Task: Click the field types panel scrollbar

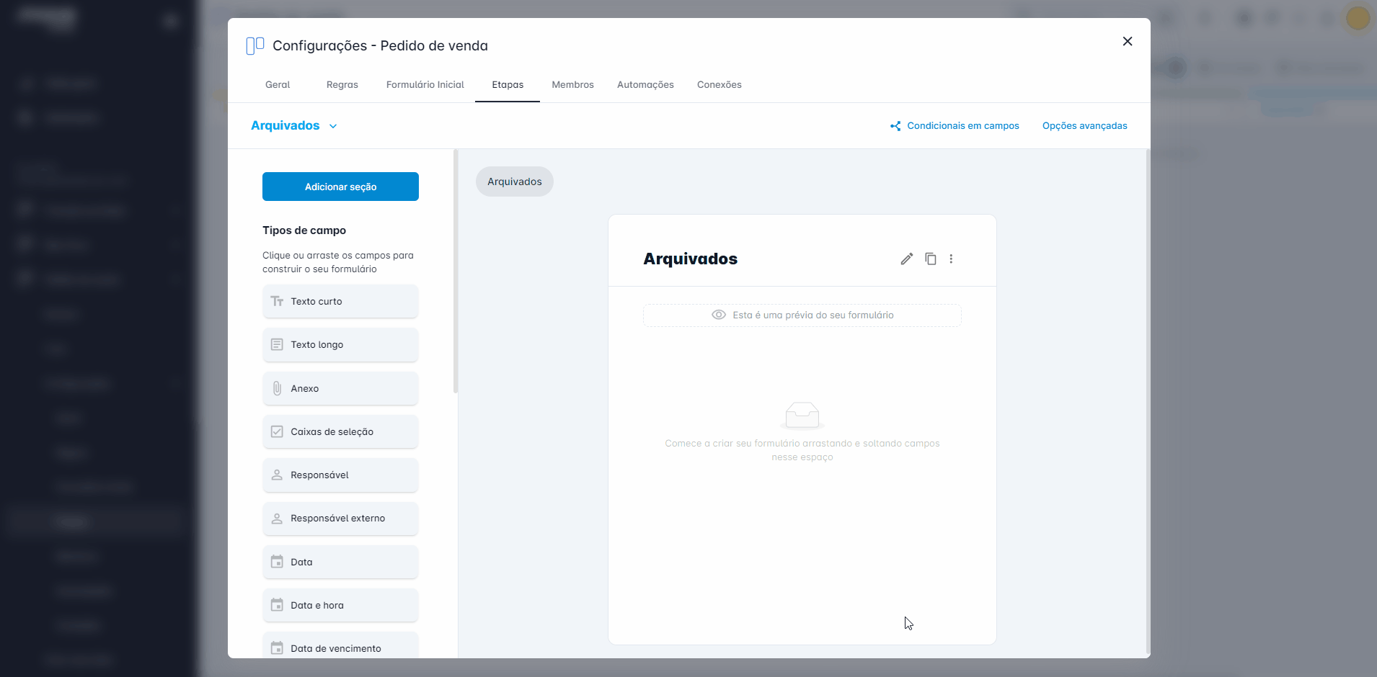Action: [x=455, y=272]
